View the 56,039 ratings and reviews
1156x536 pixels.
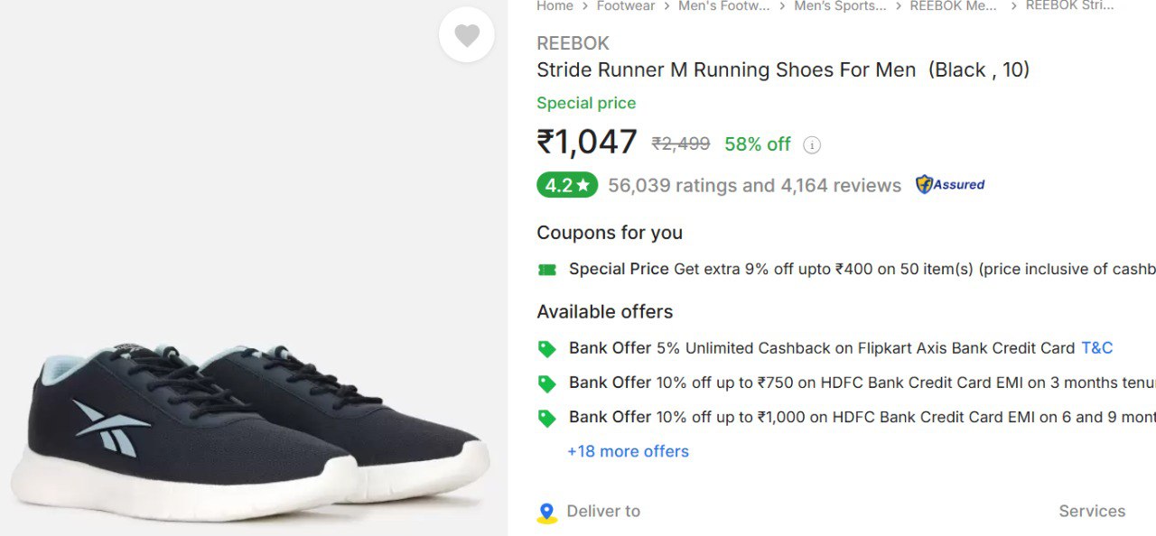pyautogui.click(x=754, y=185)
